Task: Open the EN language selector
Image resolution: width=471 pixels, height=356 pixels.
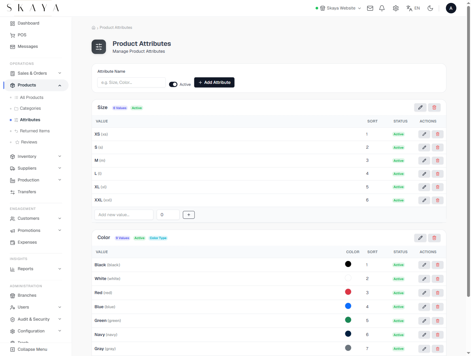Action: tap(413, 8)
